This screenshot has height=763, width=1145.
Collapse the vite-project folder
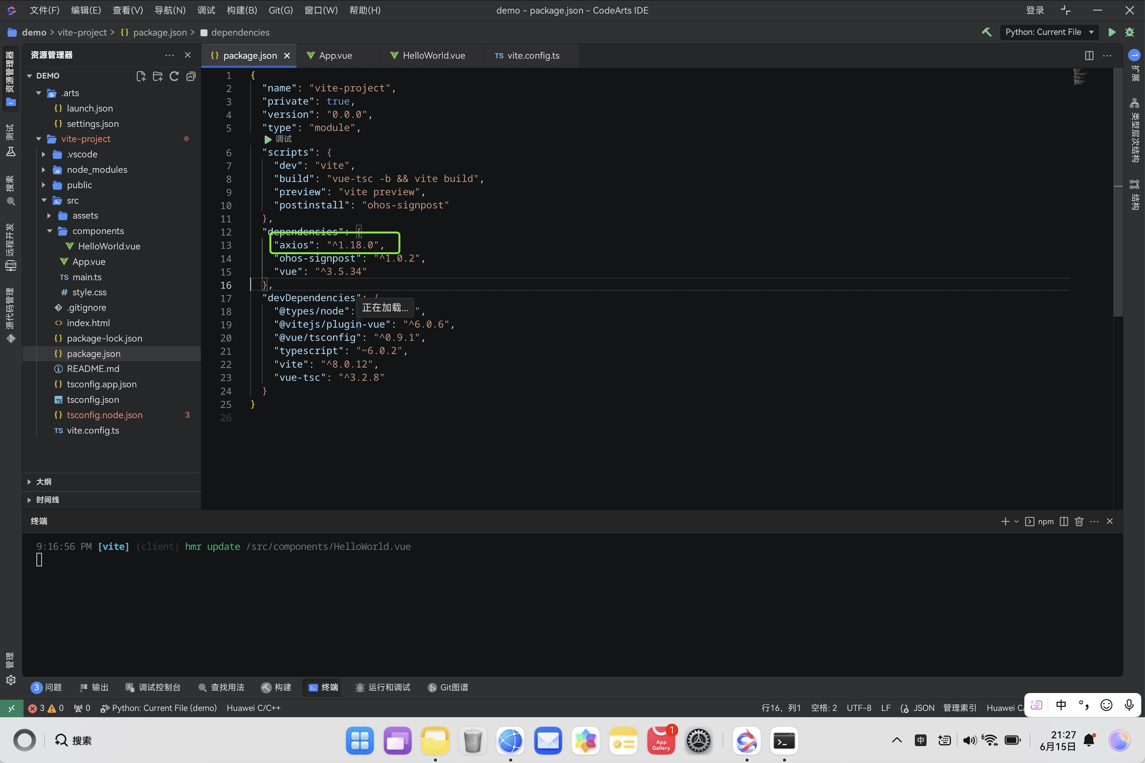[x=39, y=139]
